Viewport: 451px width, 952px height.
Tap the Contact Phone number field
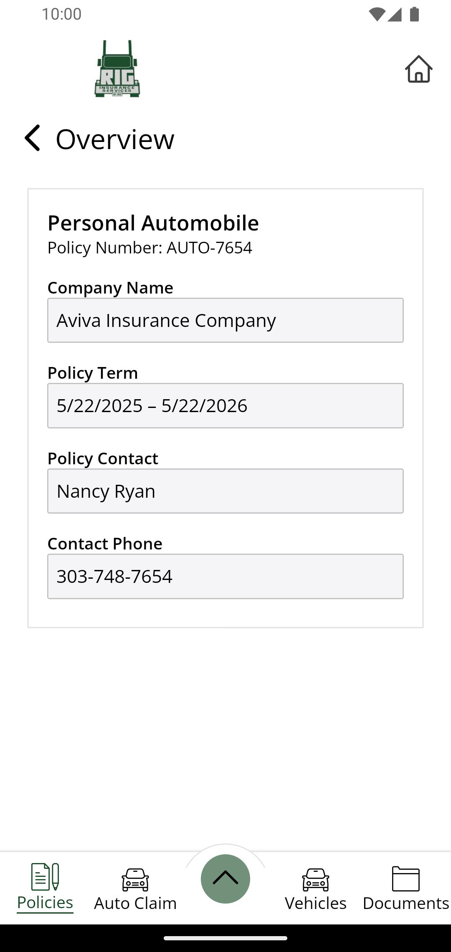(x=225, y=576)
